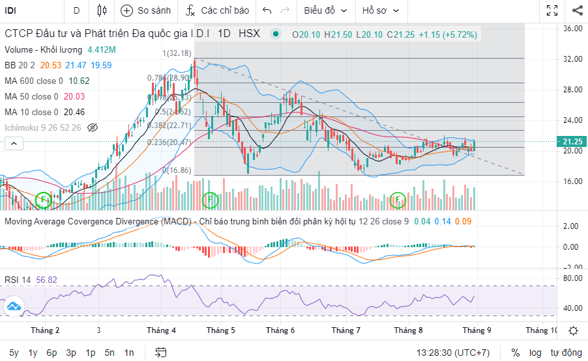Show the hidden Ichimoku indicator via eye icon
Screen dimensions: 588x361
click(x=92, y=127)
